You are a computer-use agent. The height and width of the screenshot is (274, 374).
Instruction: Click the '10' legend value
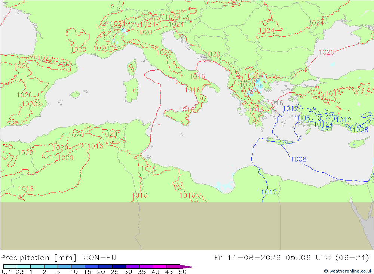point(74,272)
